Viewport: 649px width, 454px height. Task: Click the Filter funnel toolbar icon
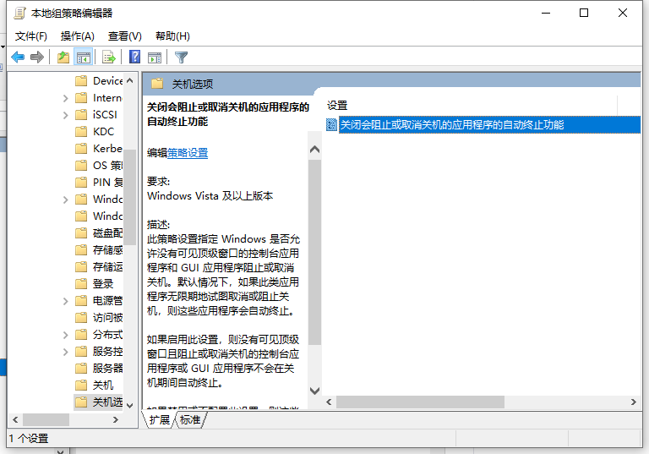pos(182,57)
